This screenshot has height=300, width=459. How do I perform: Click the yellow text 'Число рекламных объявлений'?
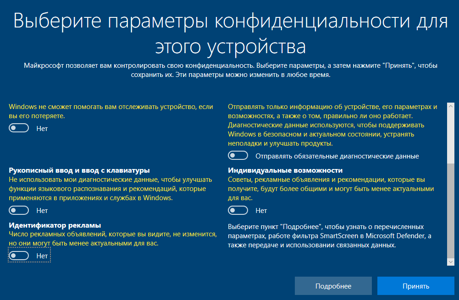pos(113,239)
